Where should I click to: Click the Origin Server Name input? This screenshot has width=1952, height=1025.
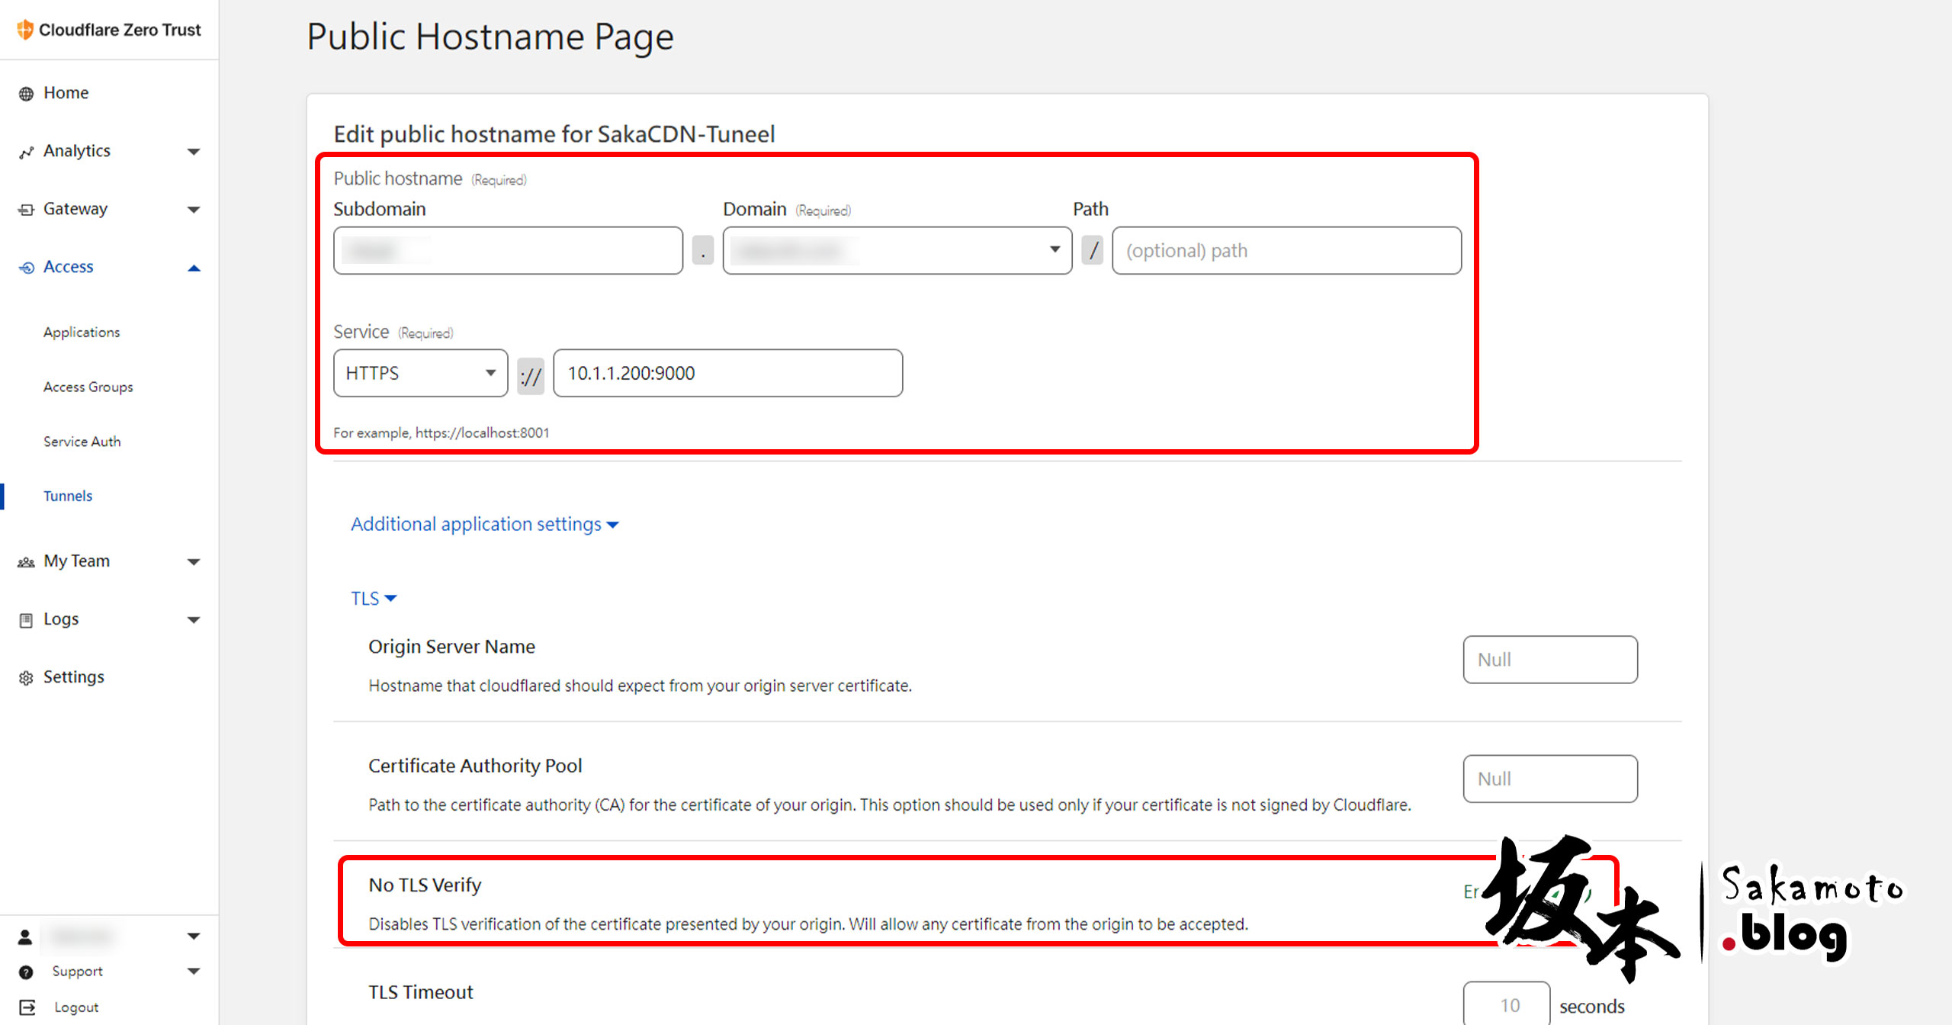(1549, 660)
